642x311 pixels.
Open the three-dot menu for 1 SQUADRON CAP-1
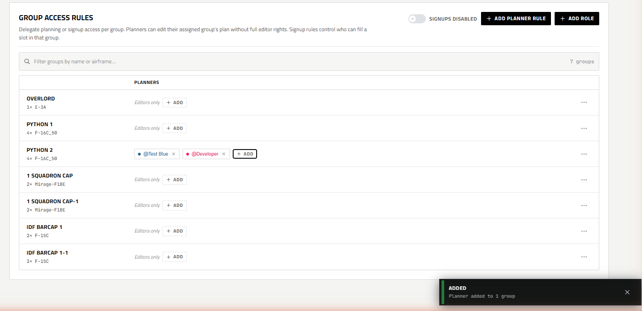pos(584,205)
